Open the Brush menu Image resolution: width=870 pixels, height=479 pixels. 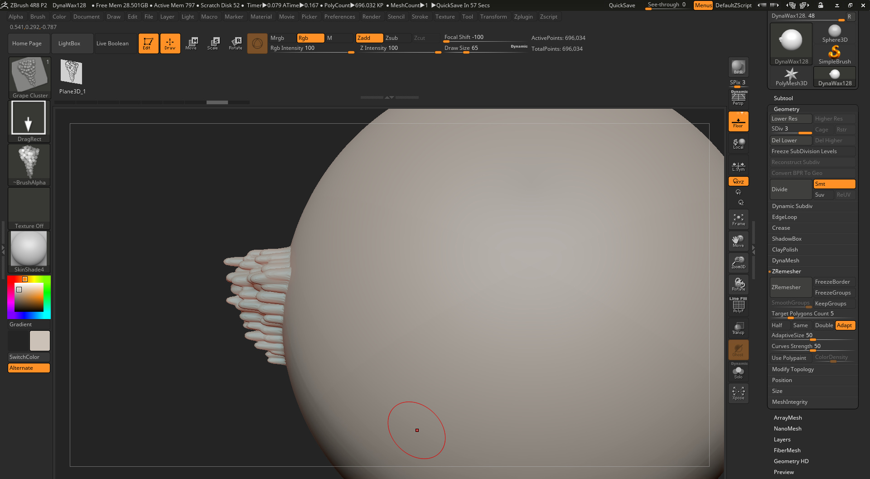(38, 17)
